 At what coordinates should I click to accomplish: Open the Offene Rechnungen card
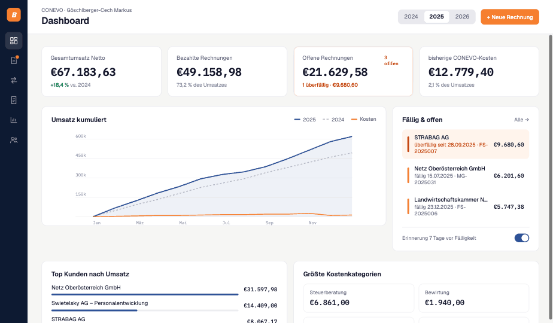coord(353,71)
